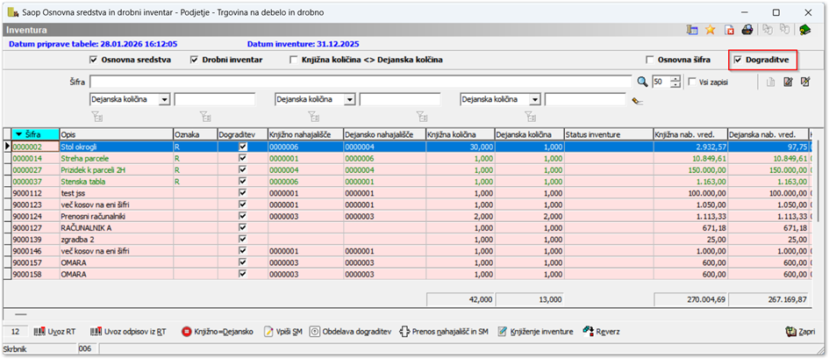Open the help book icon

804,30
